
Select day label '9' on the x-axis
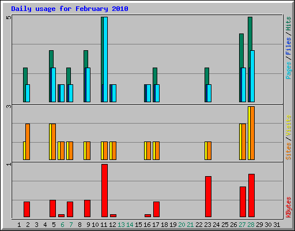tap(88, 225)
